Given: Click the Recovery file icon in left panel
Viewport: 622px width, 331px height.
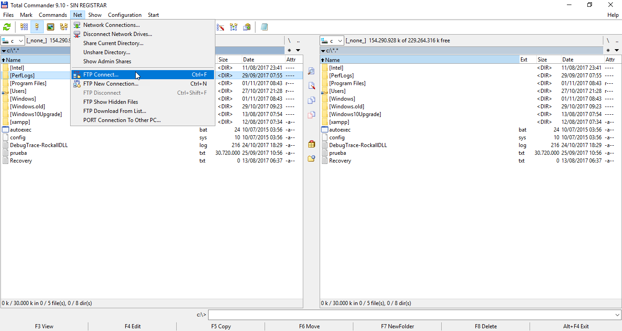Looking at the screenshot, I should pos(5,161).
